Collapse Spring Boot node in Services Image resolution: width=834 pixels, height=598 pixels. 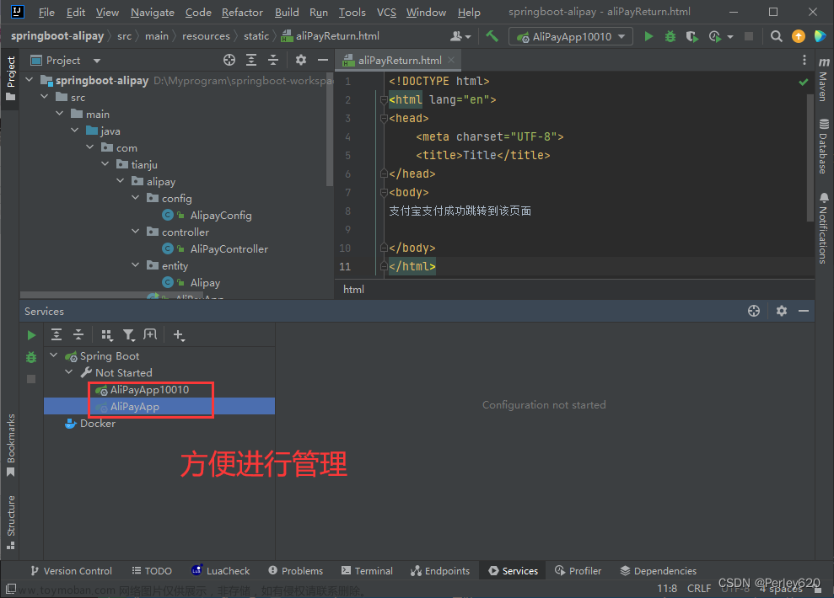click(x=54, y=355)
